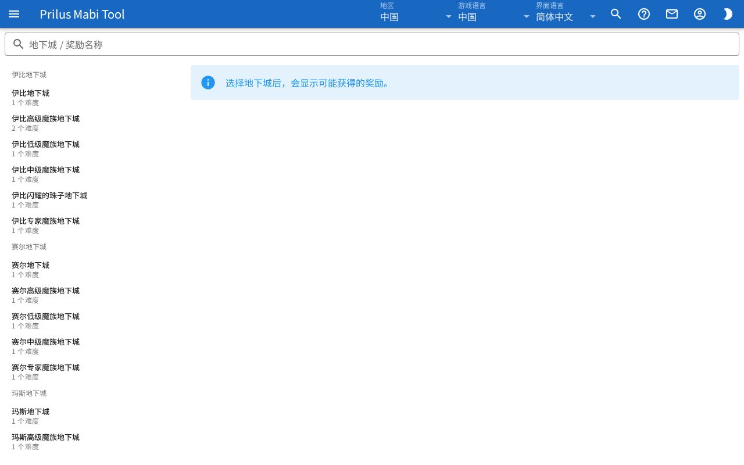Select 赛尔地下城 list entry with 1 个难度

[x=93, y=270]
